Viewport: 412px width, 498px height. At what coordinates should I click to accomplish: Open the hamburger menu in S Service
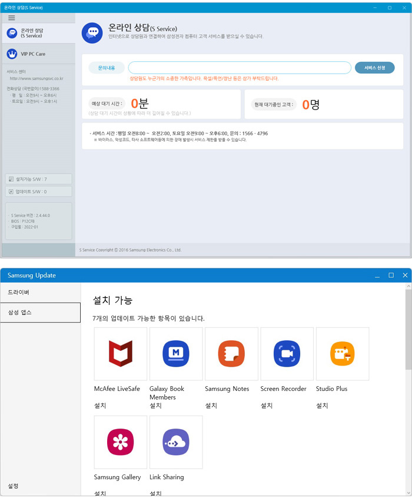[x=11, y=18]
